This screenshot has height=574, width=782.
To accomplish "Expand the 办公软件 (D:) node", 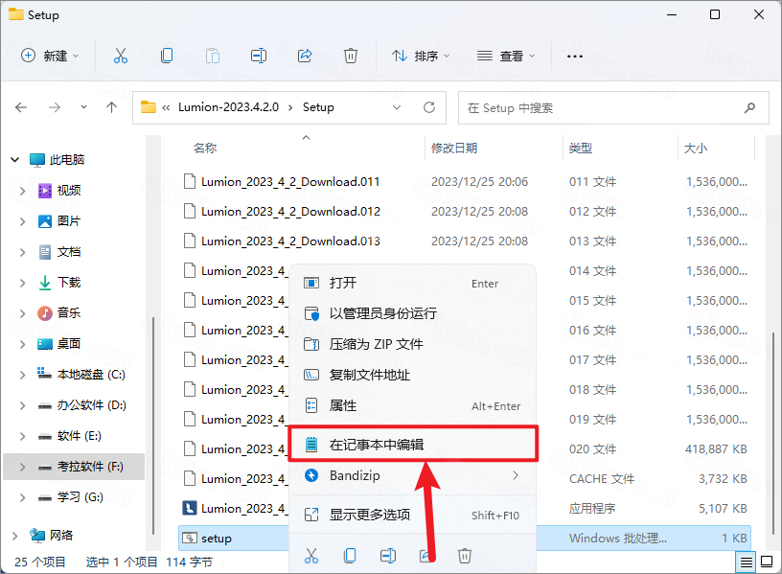I will 22,405.
